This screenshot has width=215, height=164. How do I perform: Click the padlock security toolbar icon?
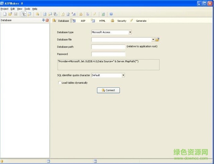81,14
